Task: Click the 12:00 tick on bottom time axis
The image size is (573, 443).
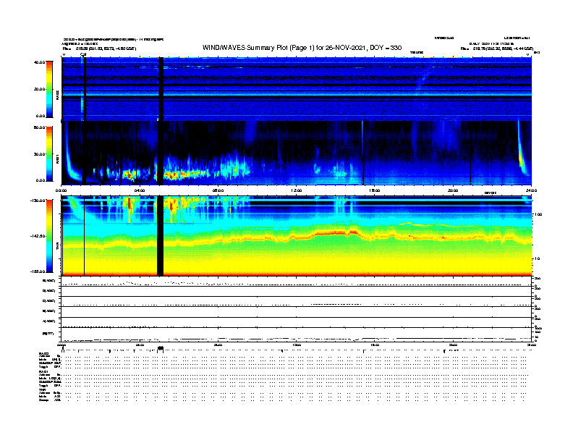Action: tap(297, 345)
